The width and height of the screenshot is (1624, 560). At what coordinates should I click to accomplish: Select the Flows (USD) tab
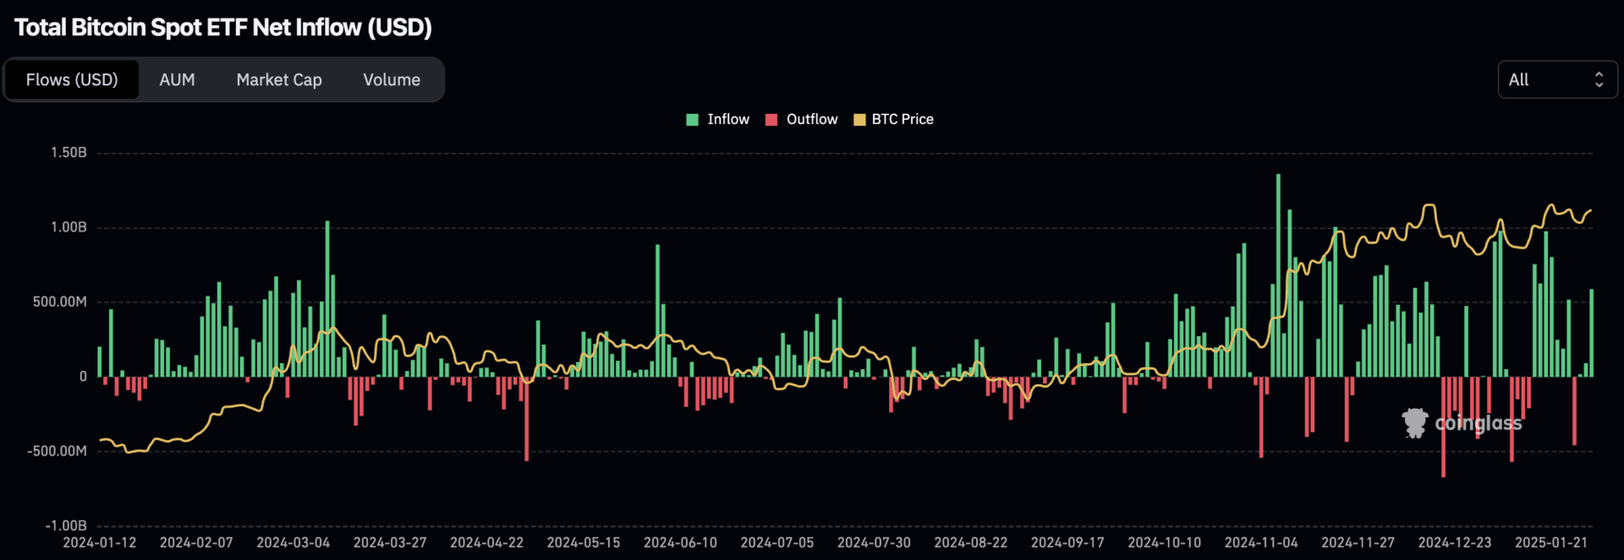(x=72, y=79)
